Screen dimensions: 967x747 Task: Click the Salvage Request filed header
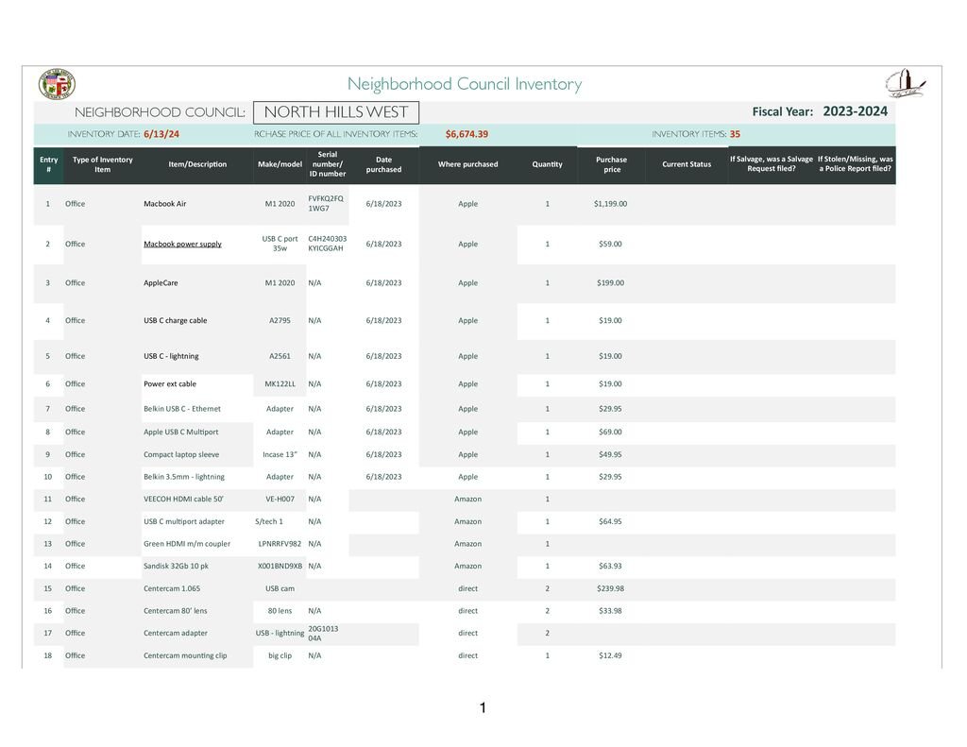[772, 163]
